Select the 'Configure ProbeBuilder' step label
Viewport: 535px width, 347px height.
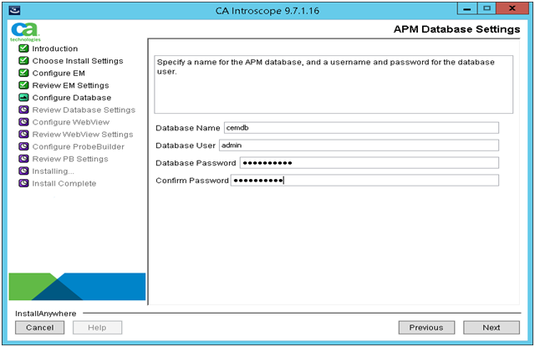click(x=78, y=146)
